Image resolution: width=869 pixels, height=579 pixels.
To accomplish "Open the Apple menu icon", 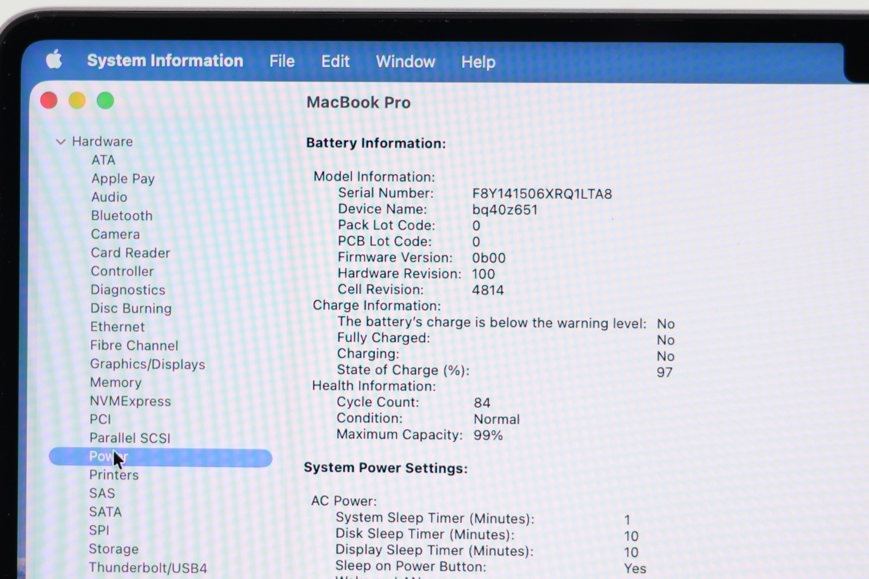I will (x=54, y=59).
